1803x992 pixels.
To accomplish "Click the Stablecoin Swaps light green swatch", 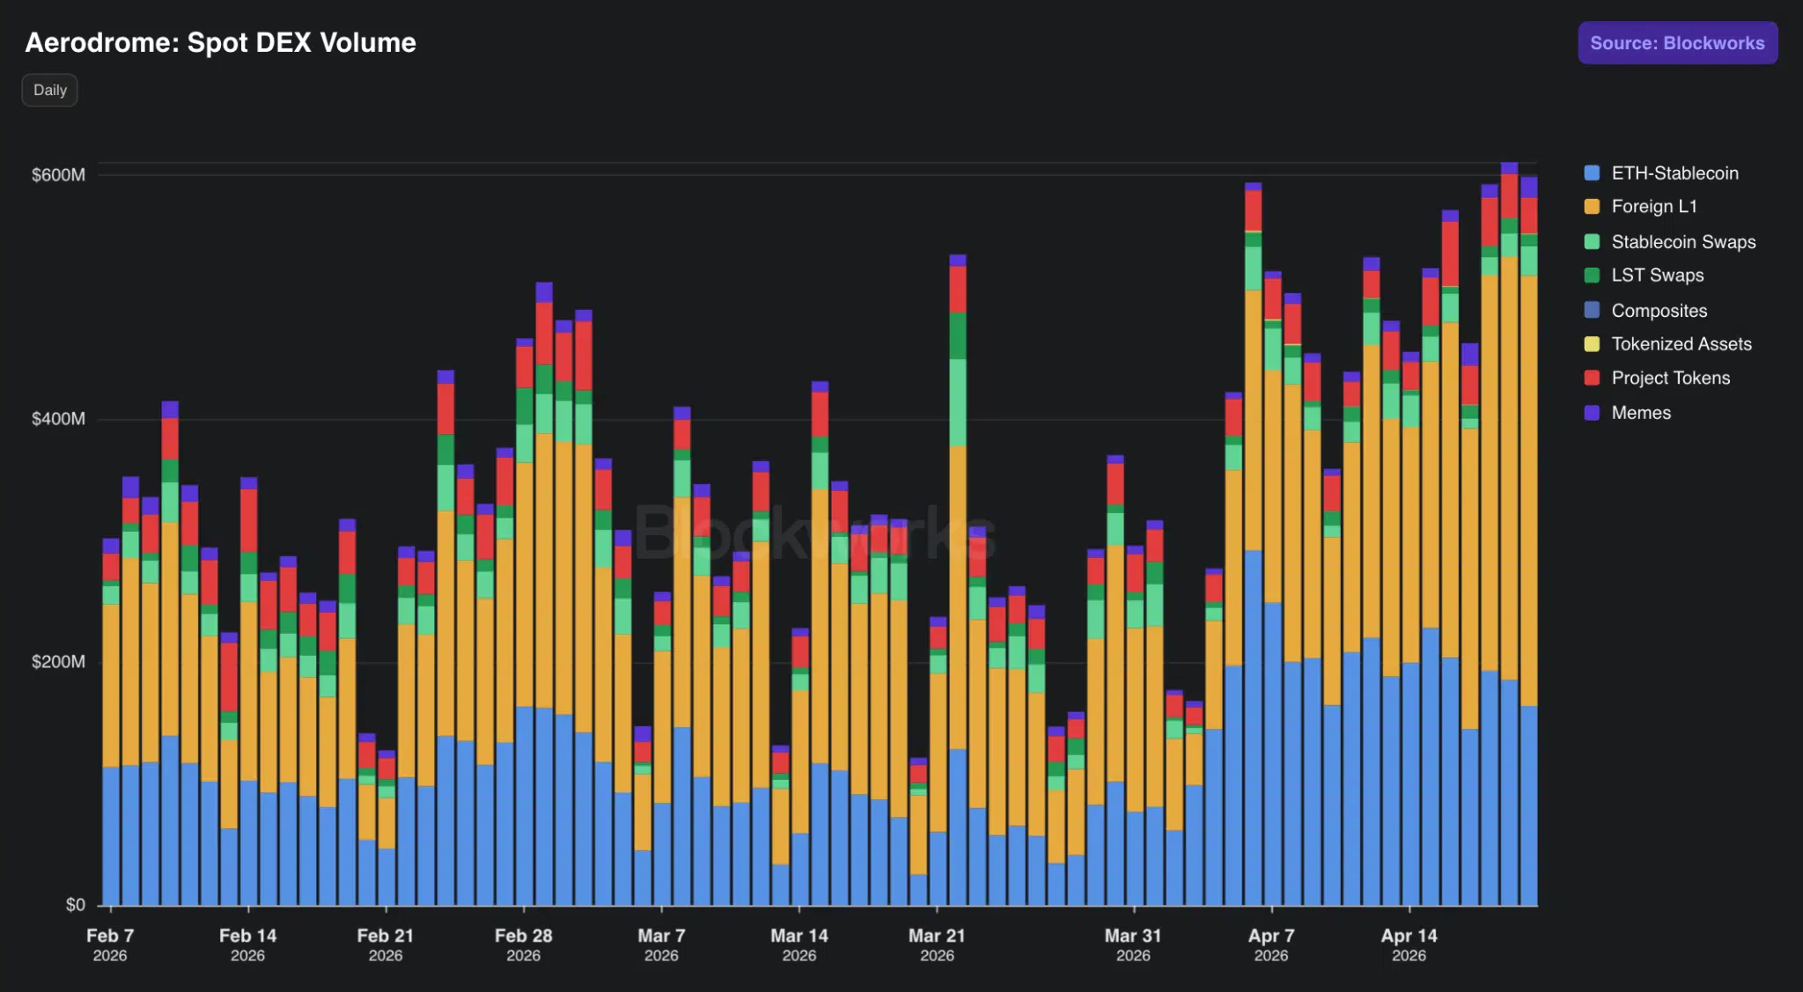I will pyautogui.click(x=1592, y=242).
